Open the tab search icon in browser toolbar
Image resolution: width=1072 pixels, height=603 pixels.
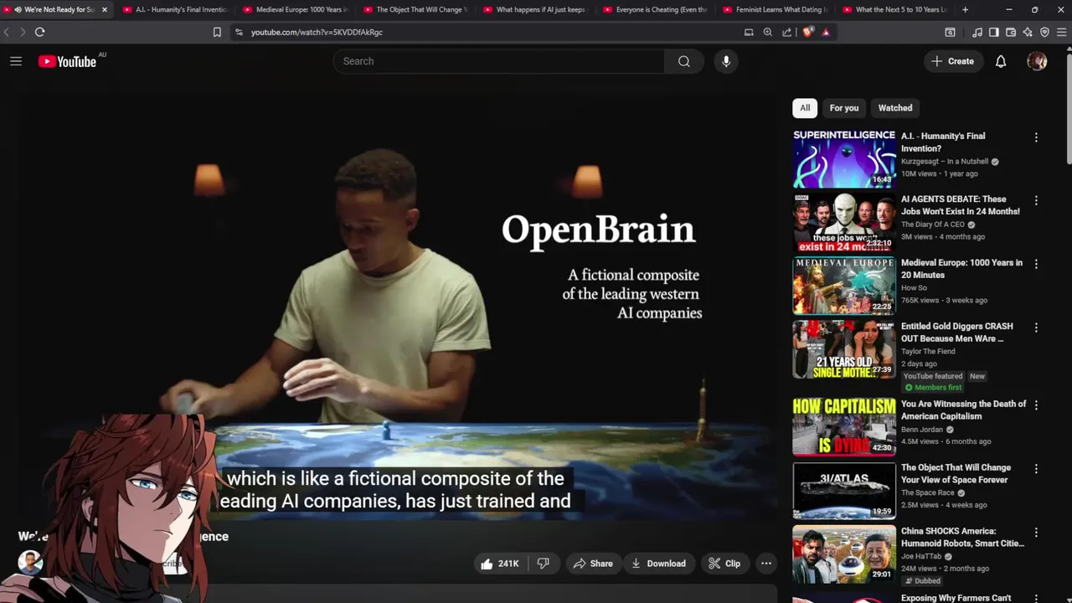950,32
